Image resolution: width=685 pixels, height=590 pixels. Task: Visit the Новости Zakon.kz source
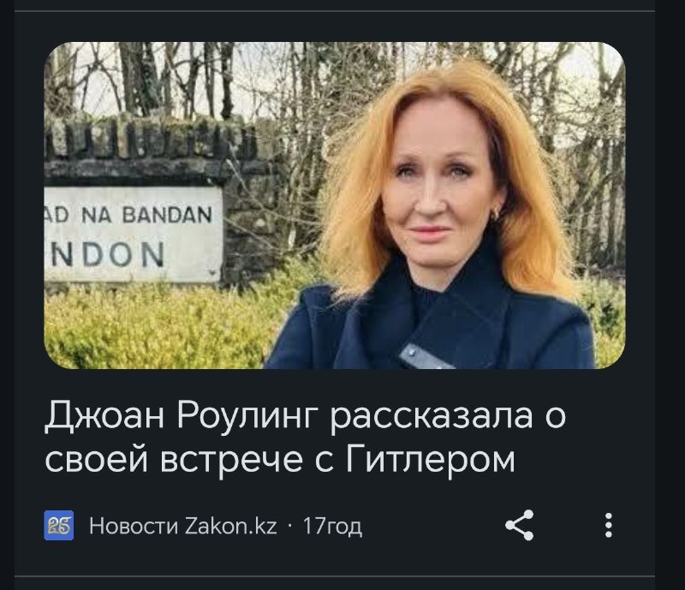[x=183, y=526]
